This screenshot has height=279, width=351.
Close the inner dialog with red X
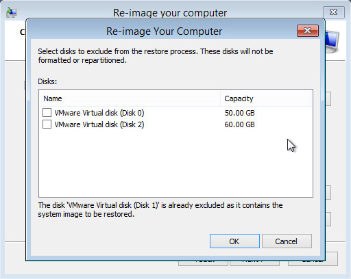point(308,31)
